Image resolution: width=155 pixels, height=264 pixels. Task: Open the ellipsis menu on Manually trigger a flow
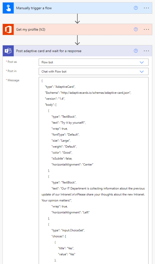[x=146, y=8]
